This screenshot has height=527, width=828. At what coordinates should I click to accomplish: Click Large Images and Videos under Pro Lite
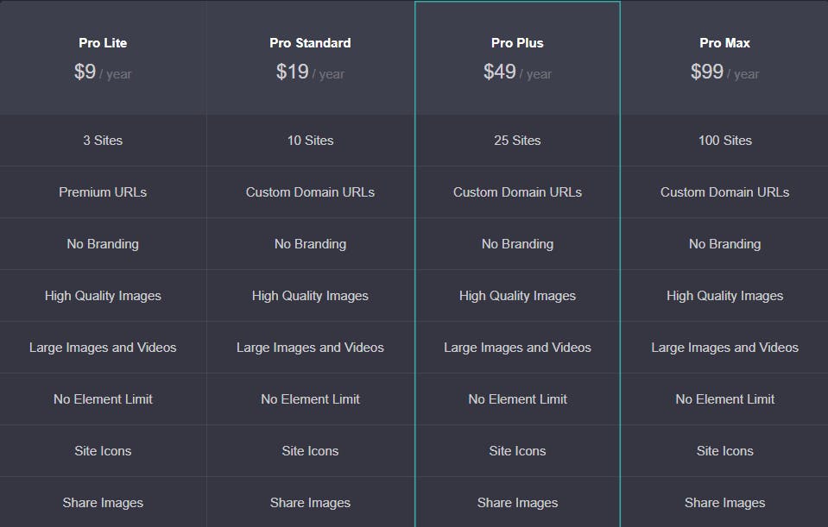103,347
